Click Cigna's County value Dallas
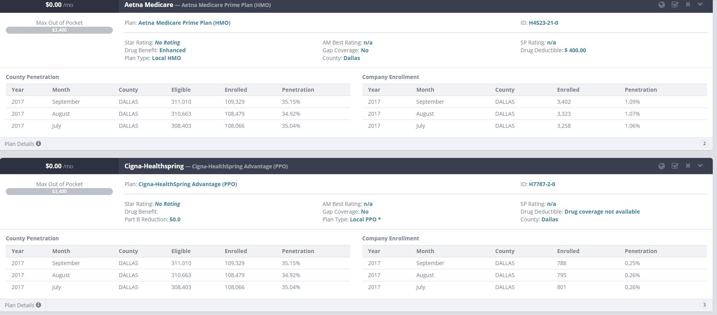717x315 pixels. (550, 219)
